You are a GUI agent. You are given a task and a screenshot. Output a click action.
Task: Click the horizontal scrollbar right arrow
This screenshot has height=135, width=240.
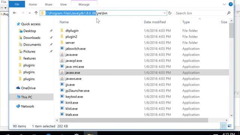[226, 120]
